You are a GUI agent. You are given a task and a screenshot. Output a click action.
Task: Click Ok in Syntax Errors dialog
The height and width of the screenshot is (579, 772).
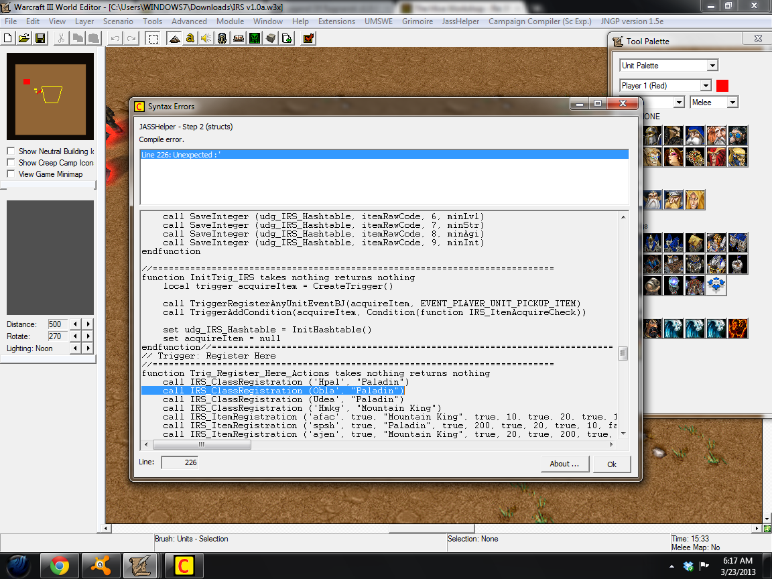pyautogui.click(x=612, y=464)
